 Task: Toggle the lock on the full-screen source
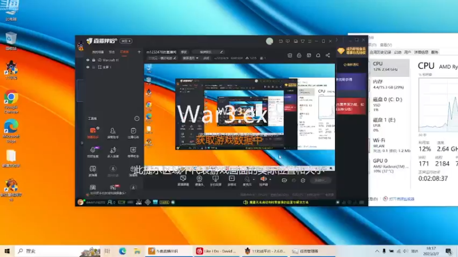pyautogui.click(x=93, y=67)
